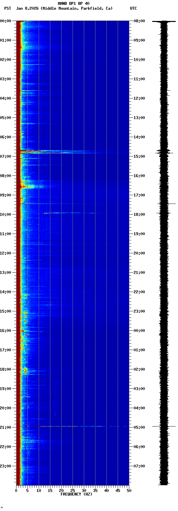Click the 07:00 PST time label
Image resolution: width=178 pixels, height=511 pixels.
tap(5, 156)
